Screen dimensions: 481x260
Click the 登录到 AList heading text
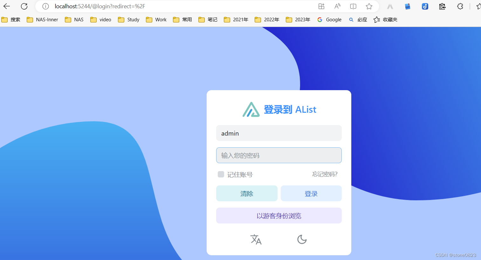290,110
